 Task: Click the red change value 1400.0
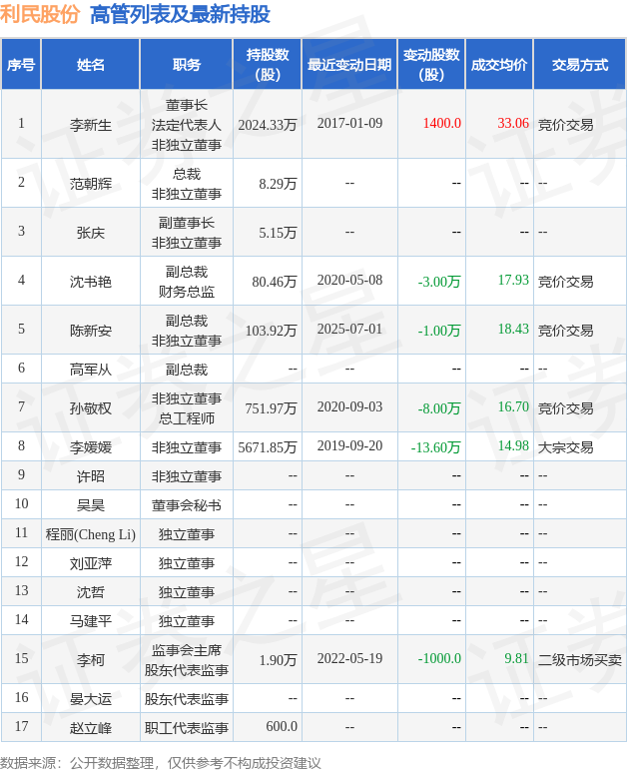(x=442, y=123)
